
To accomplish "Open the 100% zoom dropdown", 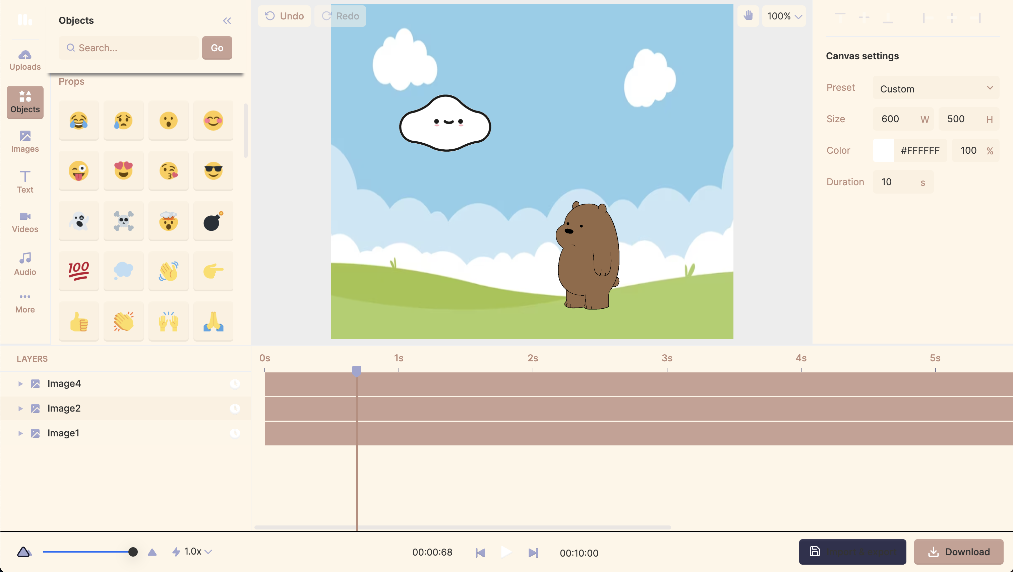I will (784, 16).
